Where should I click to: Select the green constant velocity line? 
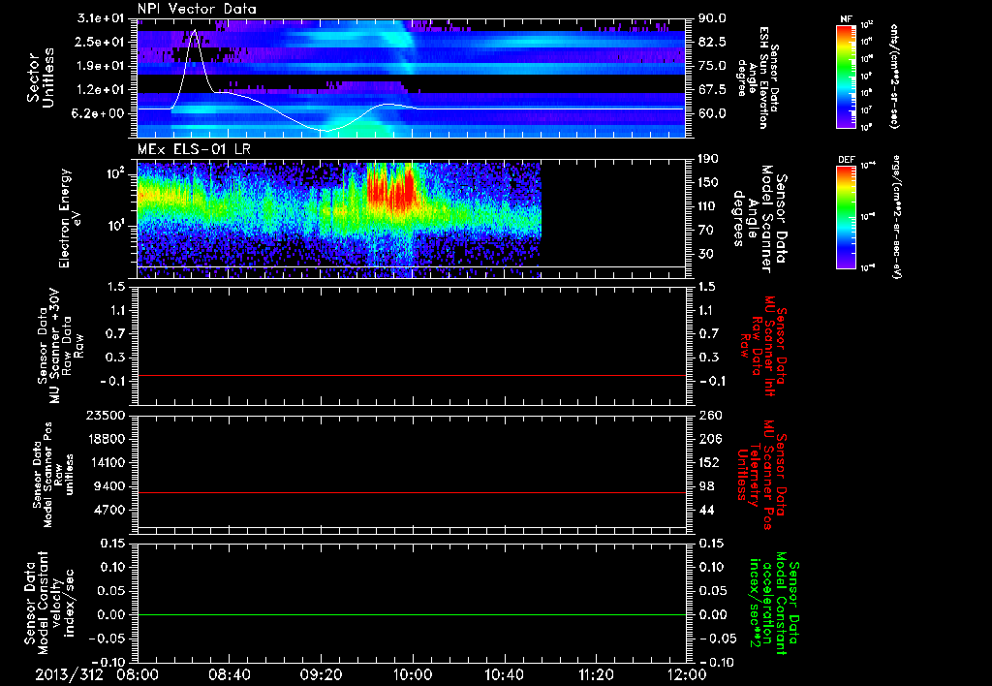pos(412,615)
